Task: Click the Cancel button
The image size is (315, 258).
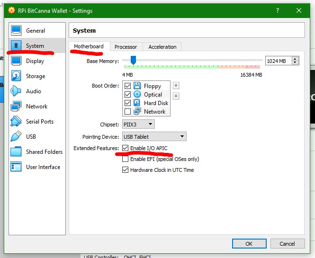Action: pos(287,243)
